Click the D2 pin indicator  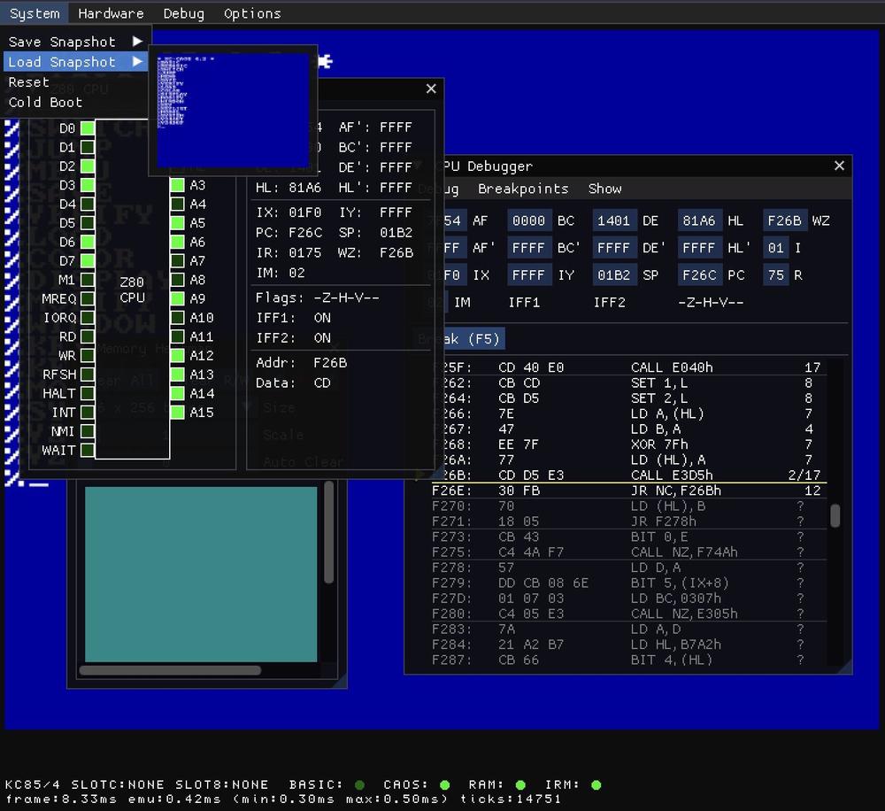click(88, 166)
